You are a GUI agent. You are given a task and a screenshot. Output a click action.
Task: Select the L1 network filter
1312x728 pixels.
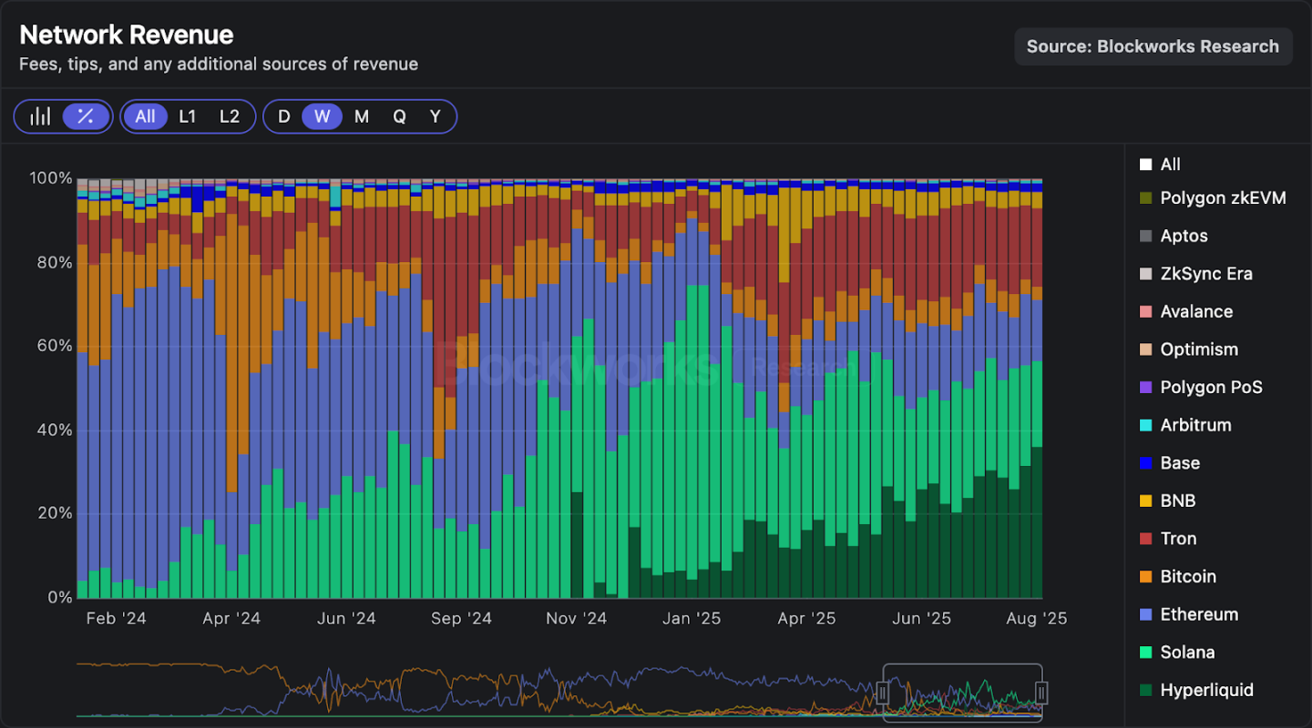188,116
